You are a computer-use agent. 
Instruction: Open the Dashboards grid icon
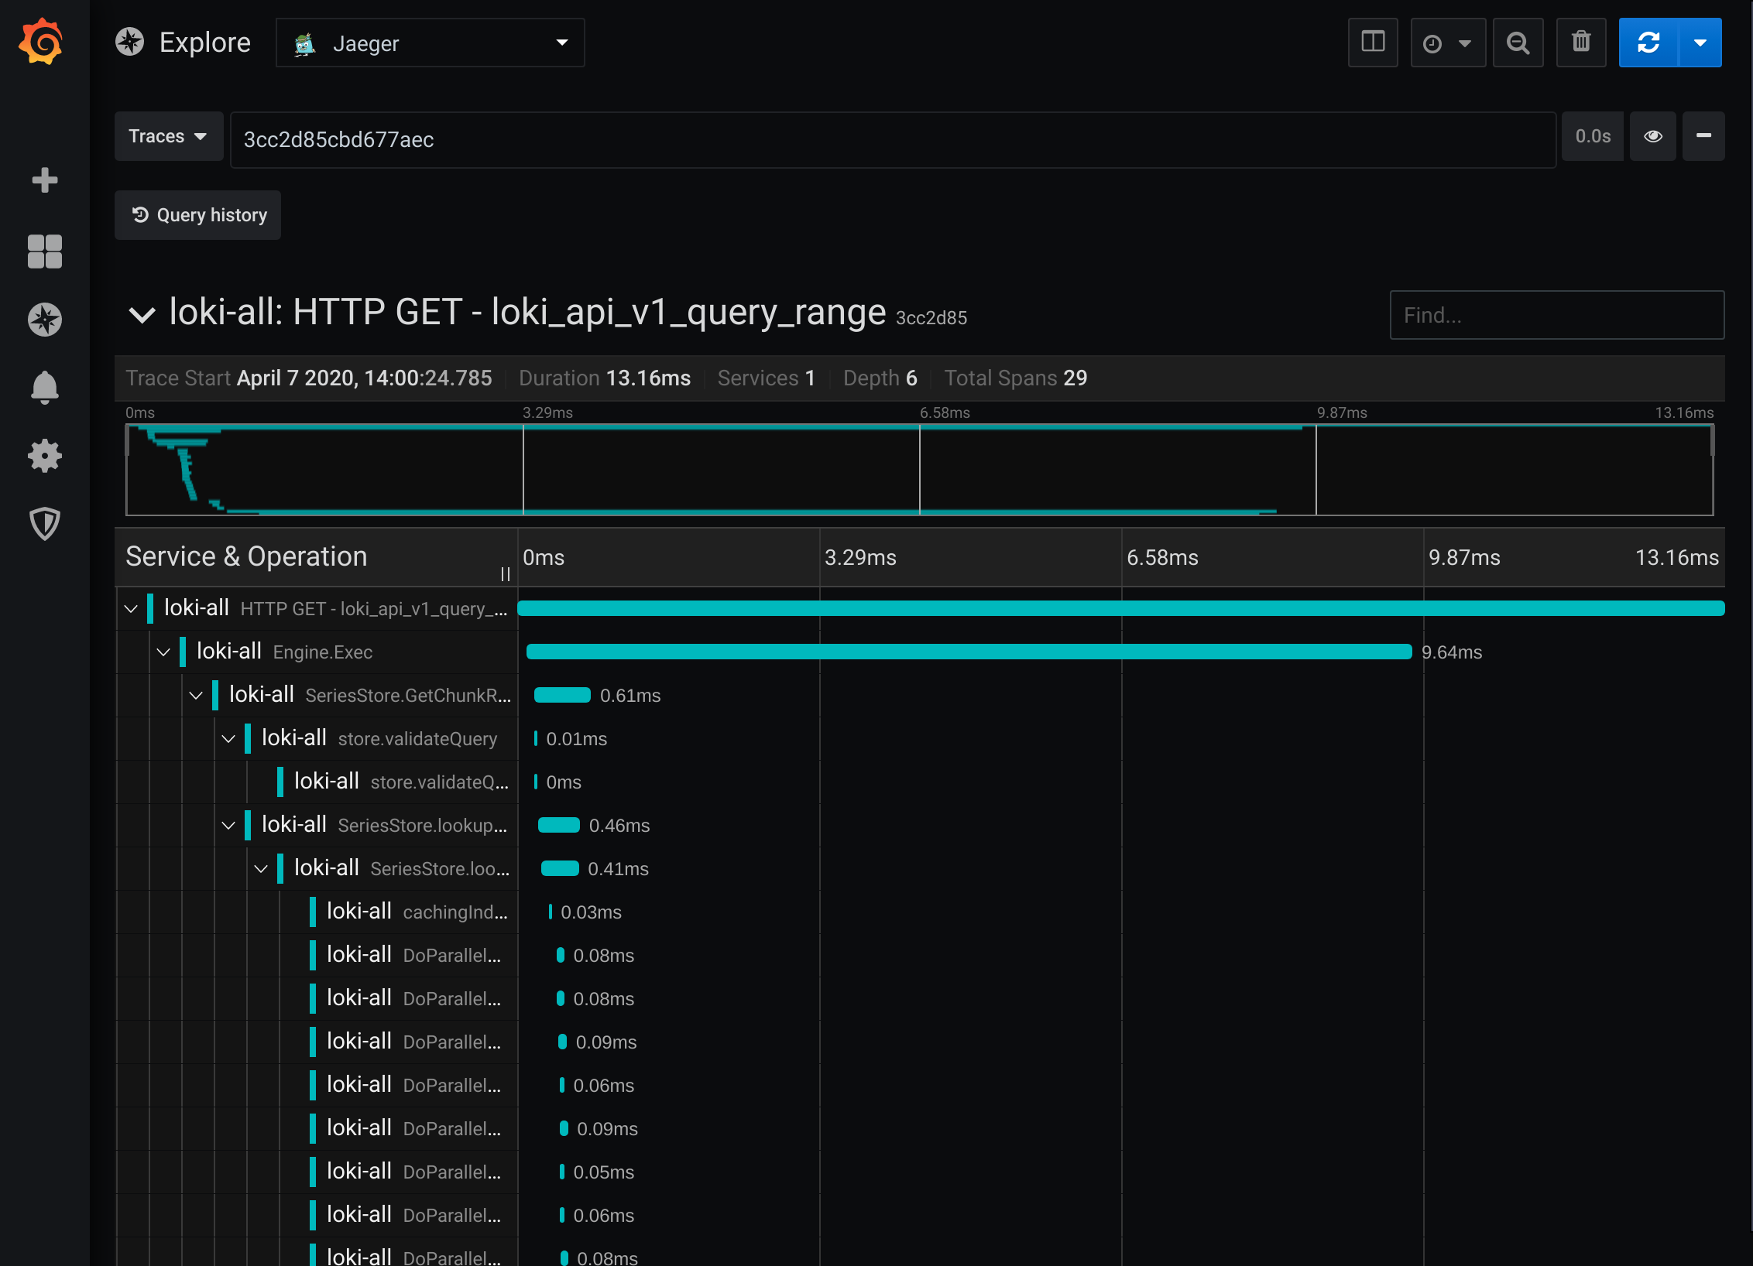(44, 251)
